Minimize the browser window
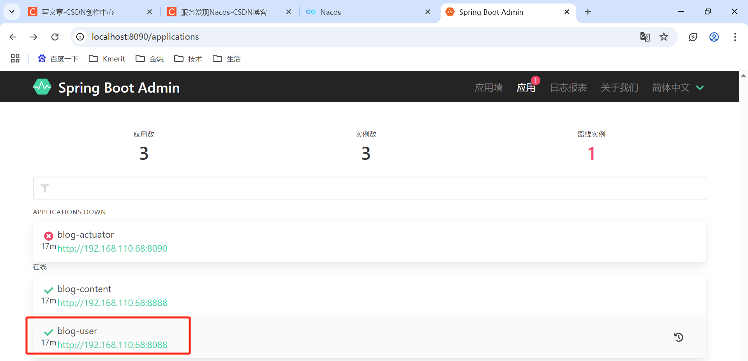748x361 pixels. pyautogui.click(x=681, y=12)
